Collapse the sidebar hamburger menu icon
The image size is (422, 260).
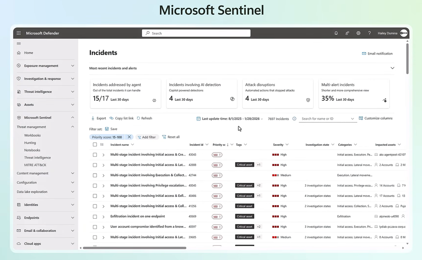(19, 43)
